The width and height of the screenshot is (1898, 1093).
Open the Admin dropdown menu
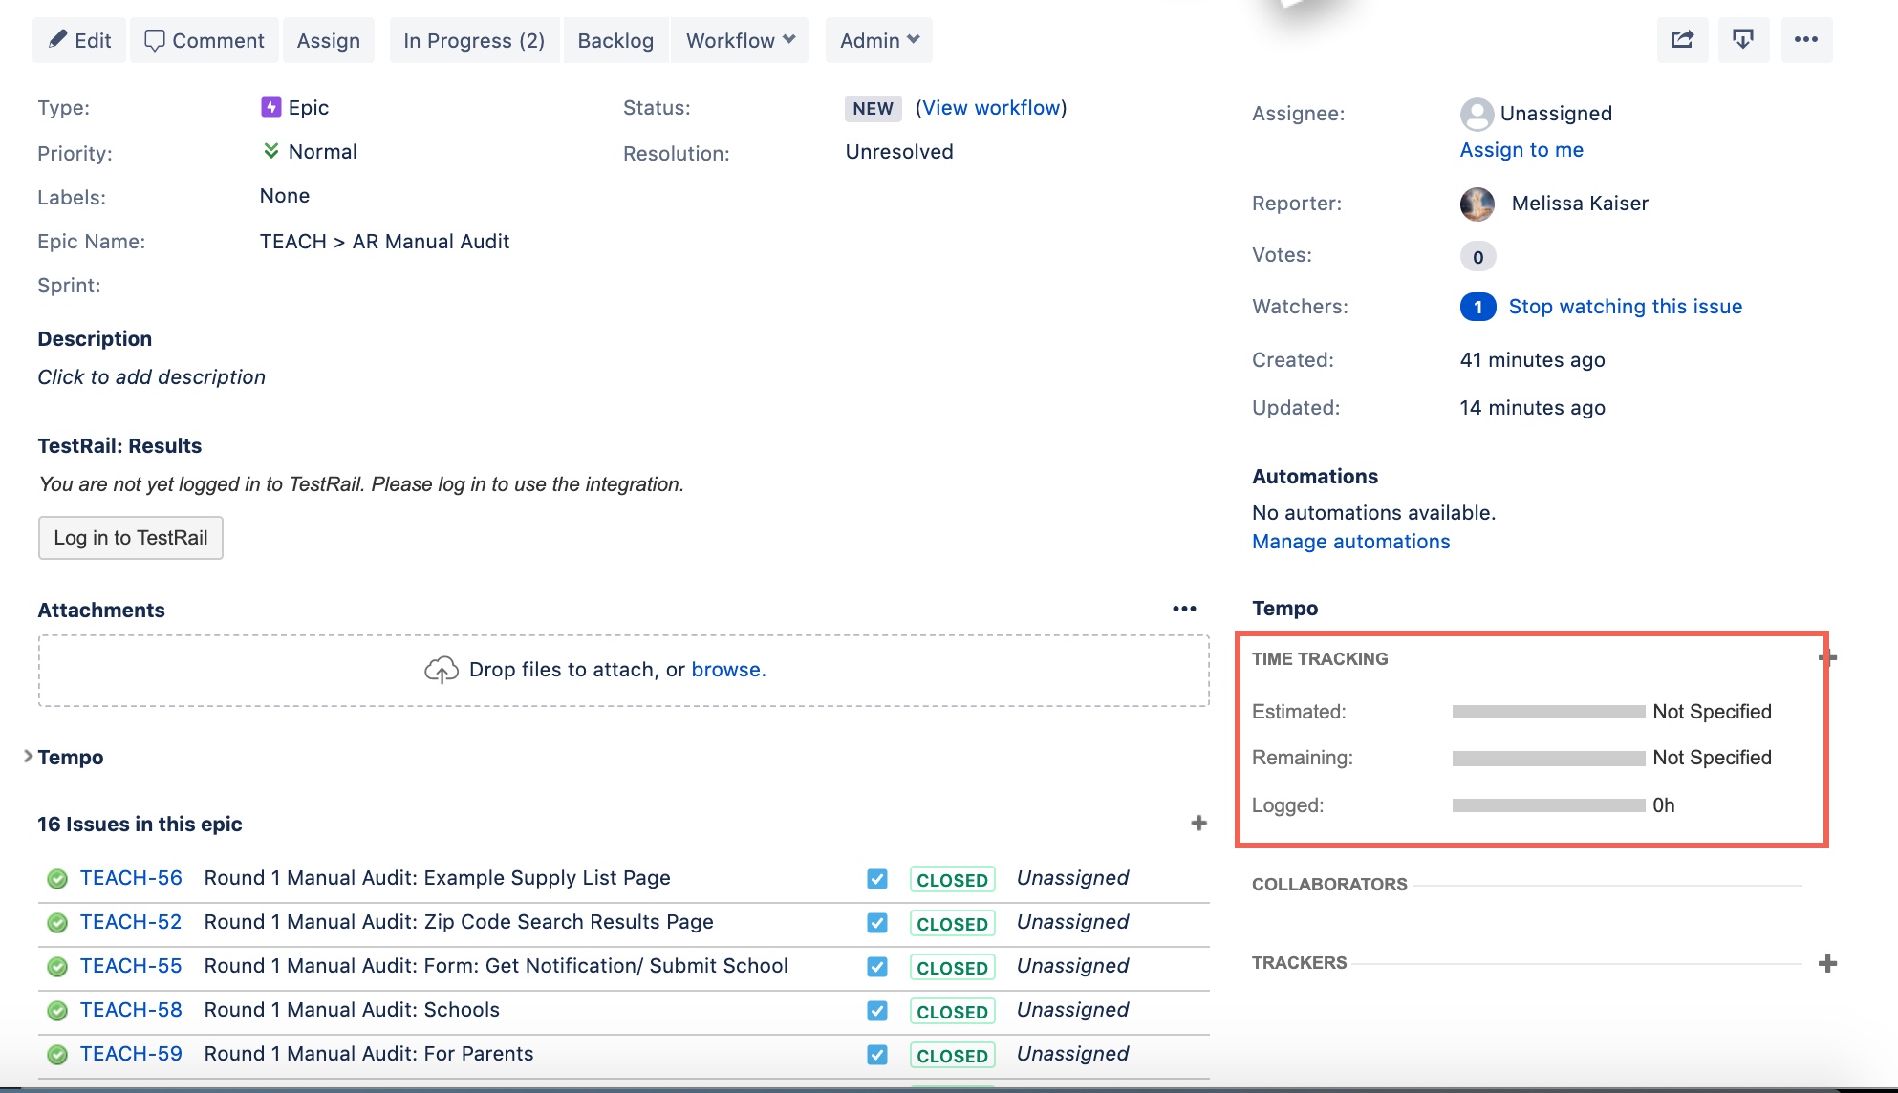879,40
